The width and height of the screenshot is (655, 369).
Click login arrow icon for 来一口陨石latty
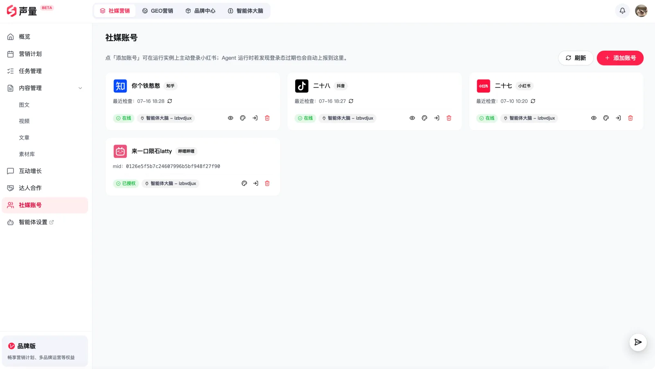(256, 183)
